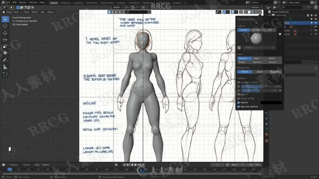
Task: Open the File menu
Action: (8, 2)
